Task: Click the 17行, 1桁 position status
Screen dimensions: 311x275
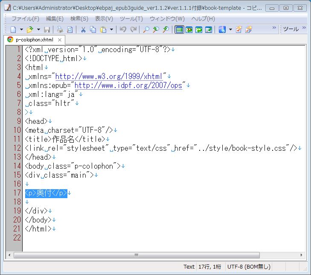Action: click(x=209, y=266)
